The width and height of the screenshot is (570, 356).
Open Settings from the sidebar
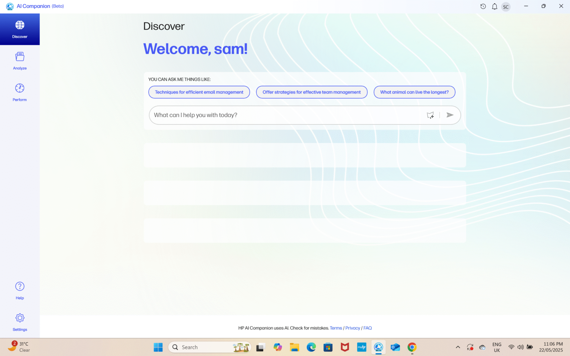pyautogui.click(x=20, y=322)
